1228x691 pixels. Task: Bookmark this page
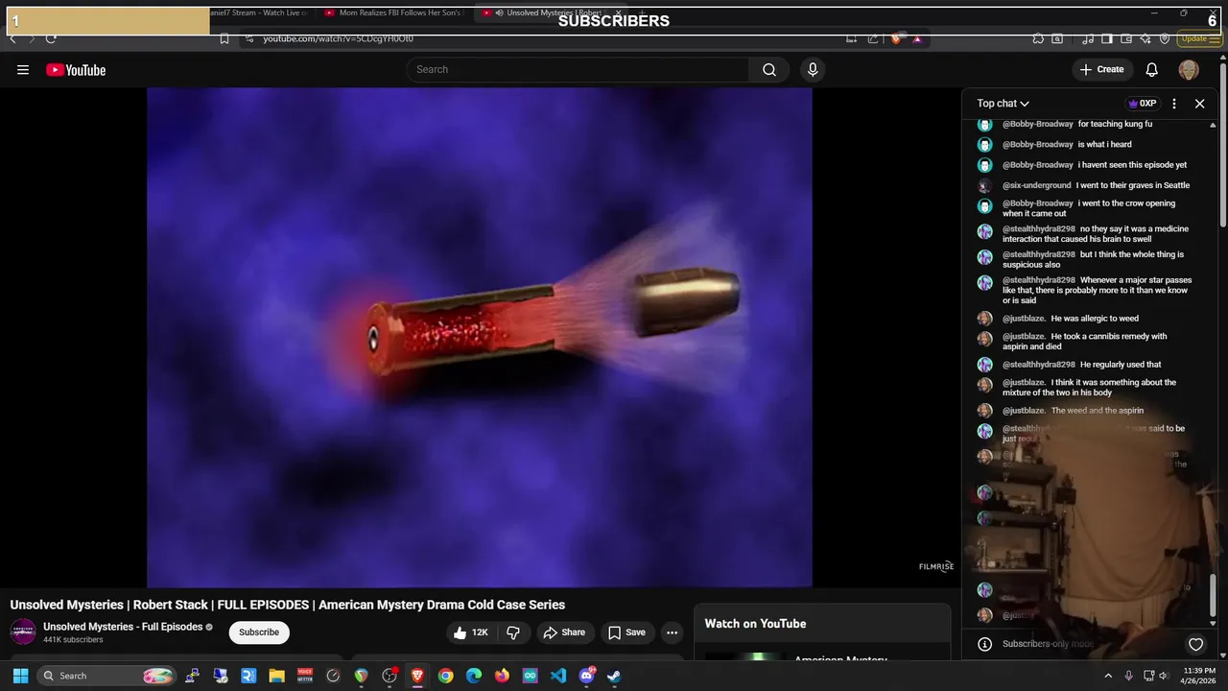pos(224,38)
